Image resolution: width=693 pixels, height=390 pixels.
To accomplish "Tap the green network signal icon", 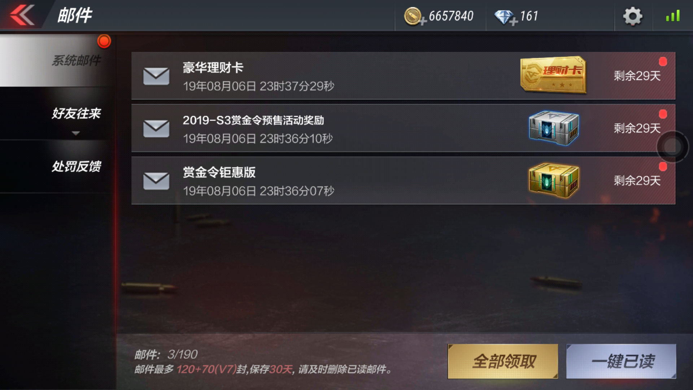I will point(673,16).
